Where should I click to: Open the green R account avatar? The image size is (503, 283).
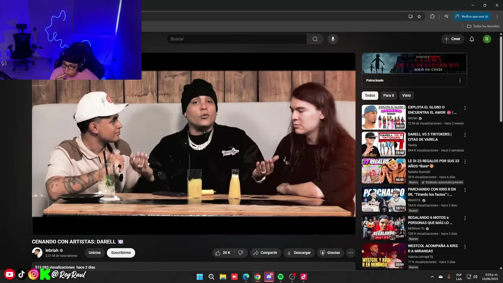[x=487, y=39]
